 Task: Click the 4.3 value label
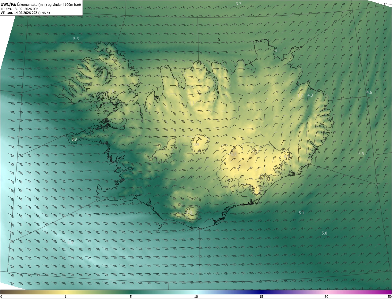coord(310,95)
